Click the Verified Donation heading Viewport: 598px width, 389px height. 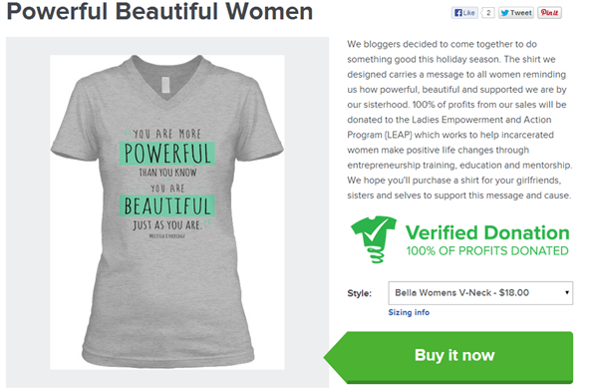tap(487, 232)
